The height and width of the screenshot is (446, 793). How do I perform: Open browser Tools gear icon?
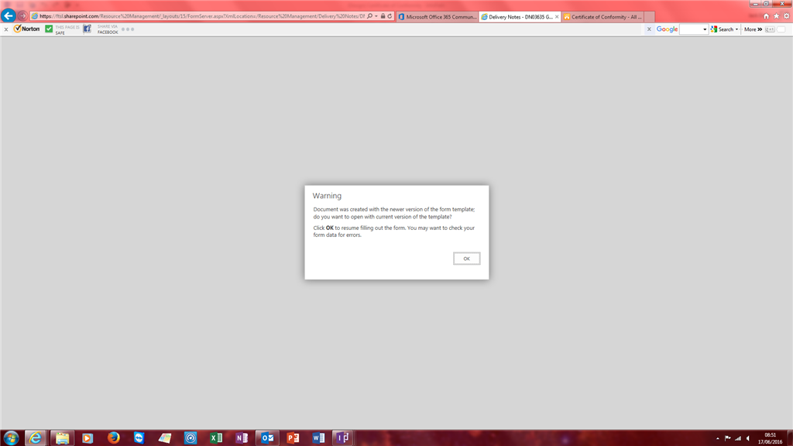pyautogui.click(x=787, y=16)
